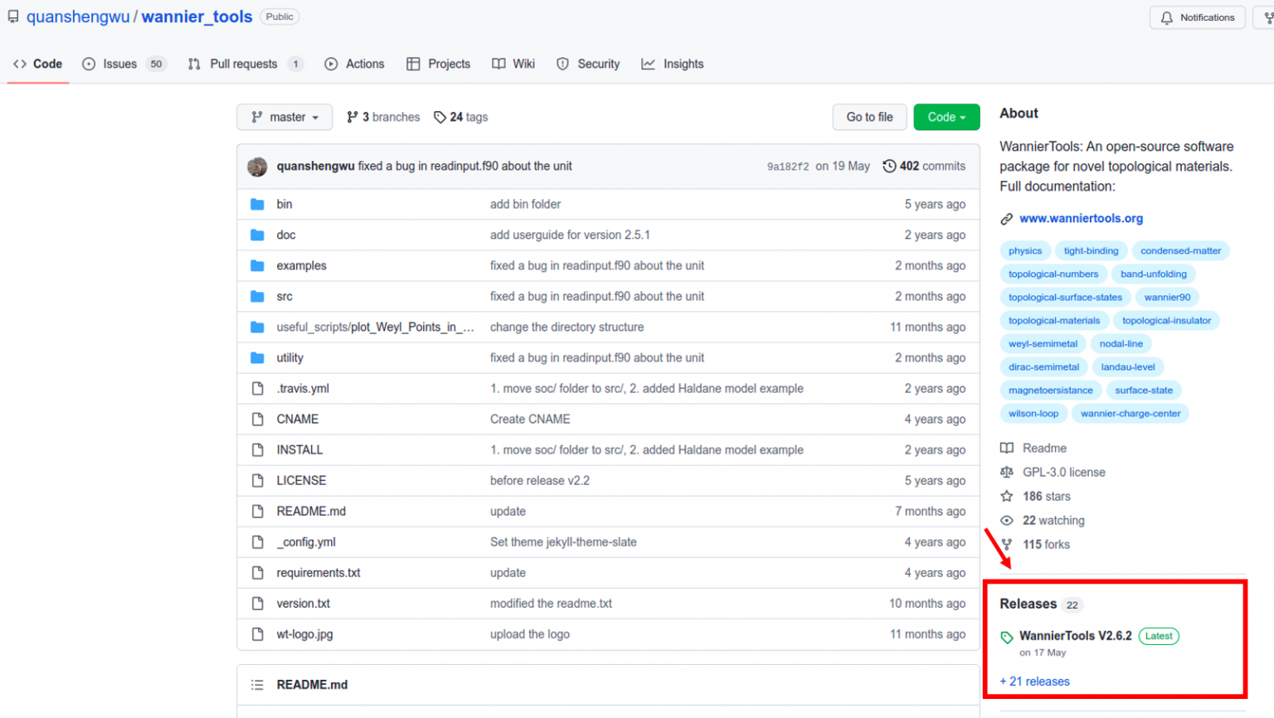Open the master branch dropdown

pos(284,117)
